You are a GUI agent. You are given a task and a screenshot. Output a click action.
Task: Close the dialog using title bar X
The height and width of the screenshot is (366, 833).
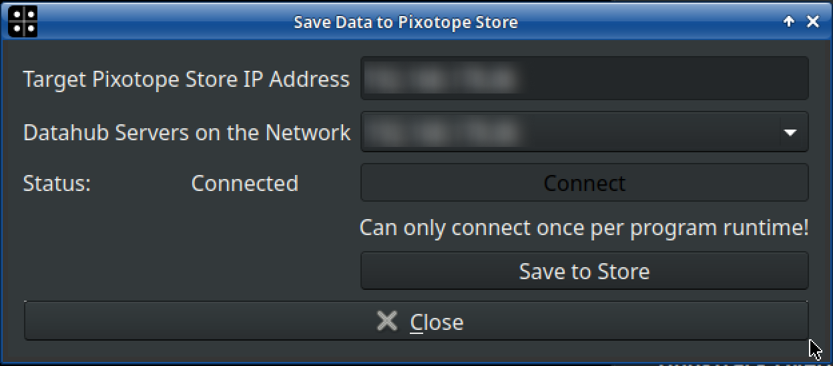pyautogui.click(x=812, y=21)
